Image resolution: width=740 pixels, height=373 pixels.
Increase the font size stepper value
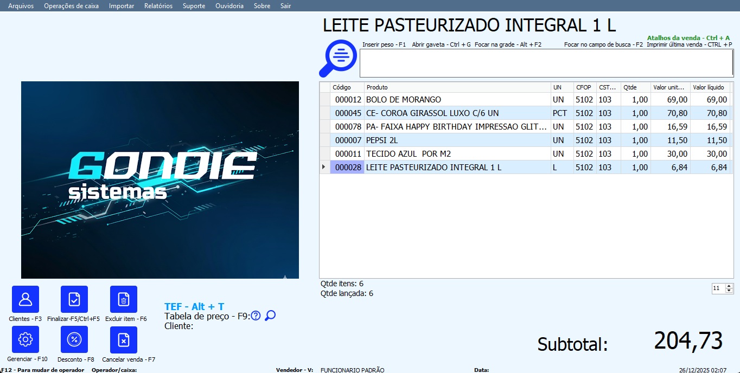click(729, 286)
